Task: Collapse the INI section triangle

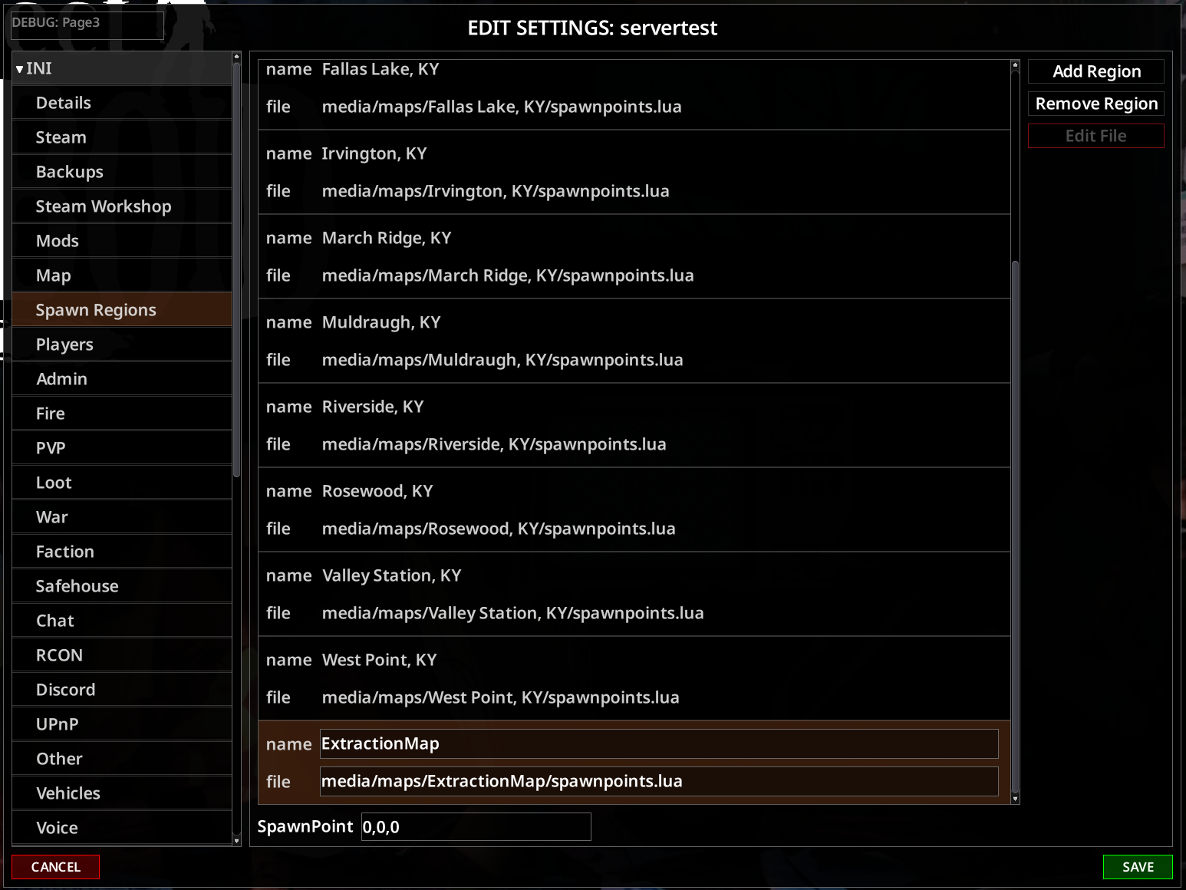Action: [x=20, y=69]
